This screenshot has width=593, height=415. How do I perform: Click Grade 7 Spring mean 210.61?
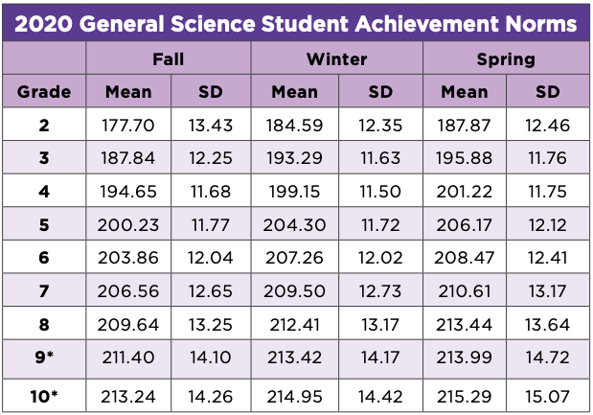coord(465,292)
